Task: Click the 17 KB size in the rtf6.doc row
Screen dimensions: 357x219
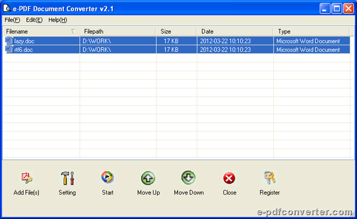Action: tap(171, 49)
